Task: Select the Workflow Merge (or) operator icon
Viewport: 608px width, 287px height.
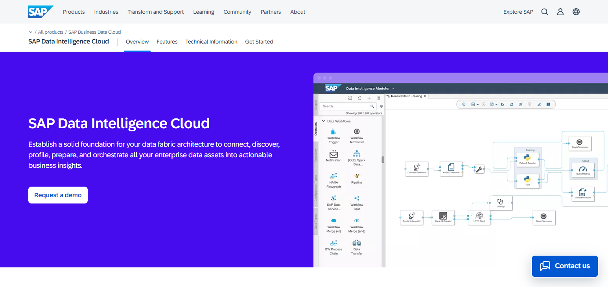Action: [333, 221]
